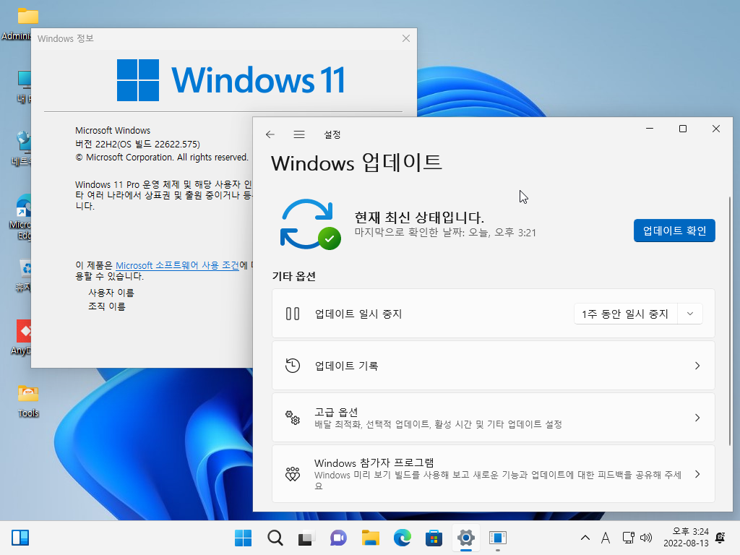Click the Windows 참가자 프로그램 hearts icon
Image resolution: width=740 pixels, height=555 pixels.
(x=293, y=474)
